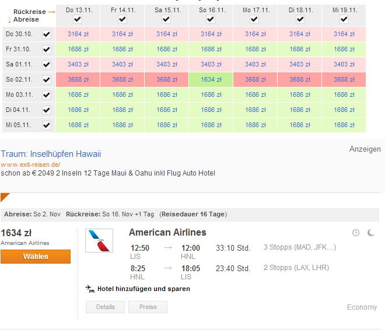Click the Reisedauer 16 Tage text
385x333 pixels.
193,214
